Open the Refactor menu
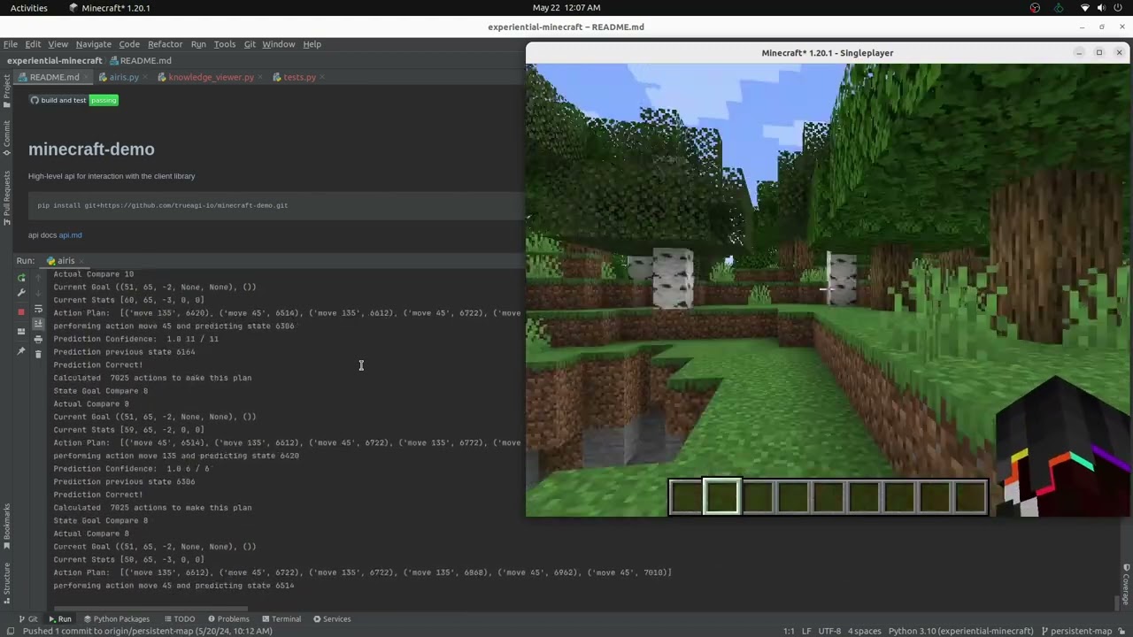Screen dimensions: 1133x637 pos(165,44)
